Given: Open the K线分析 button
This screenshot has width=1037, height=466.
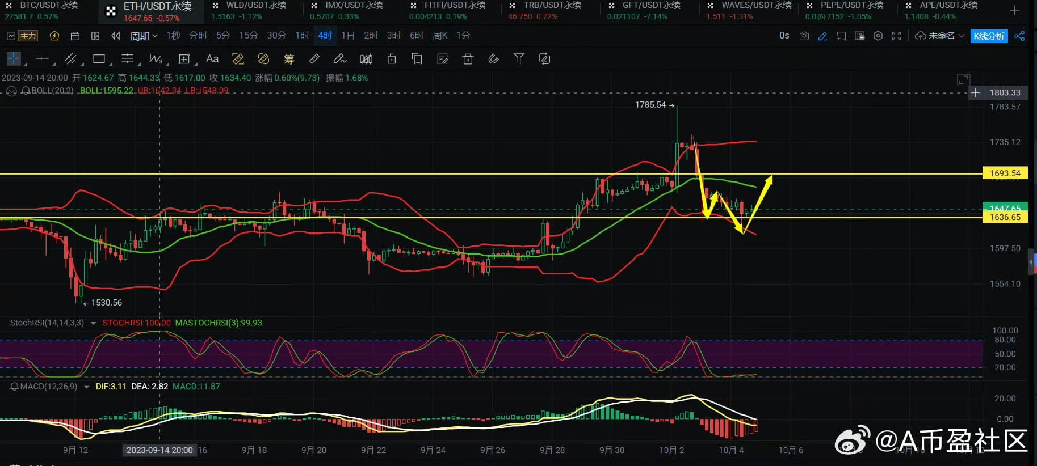Looking at the screenshot, I should click(989, 36).
